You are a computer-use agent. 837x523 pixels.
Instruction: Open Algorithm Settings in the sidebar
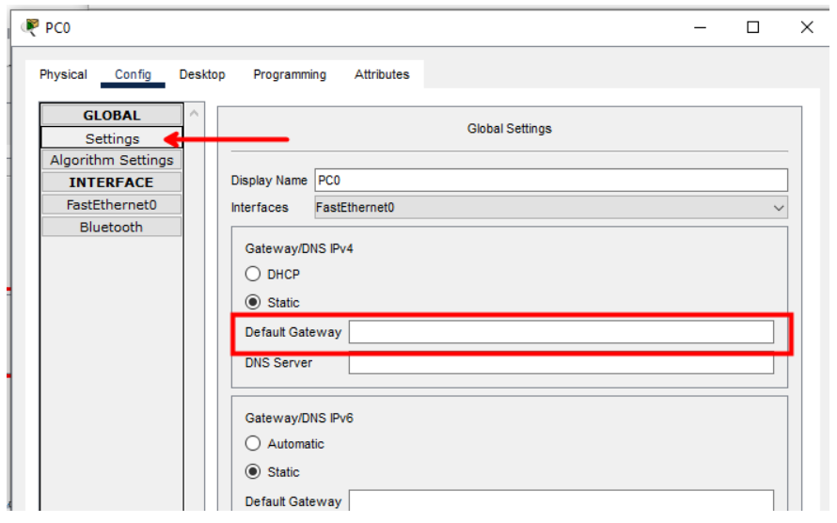pos(112,160)
